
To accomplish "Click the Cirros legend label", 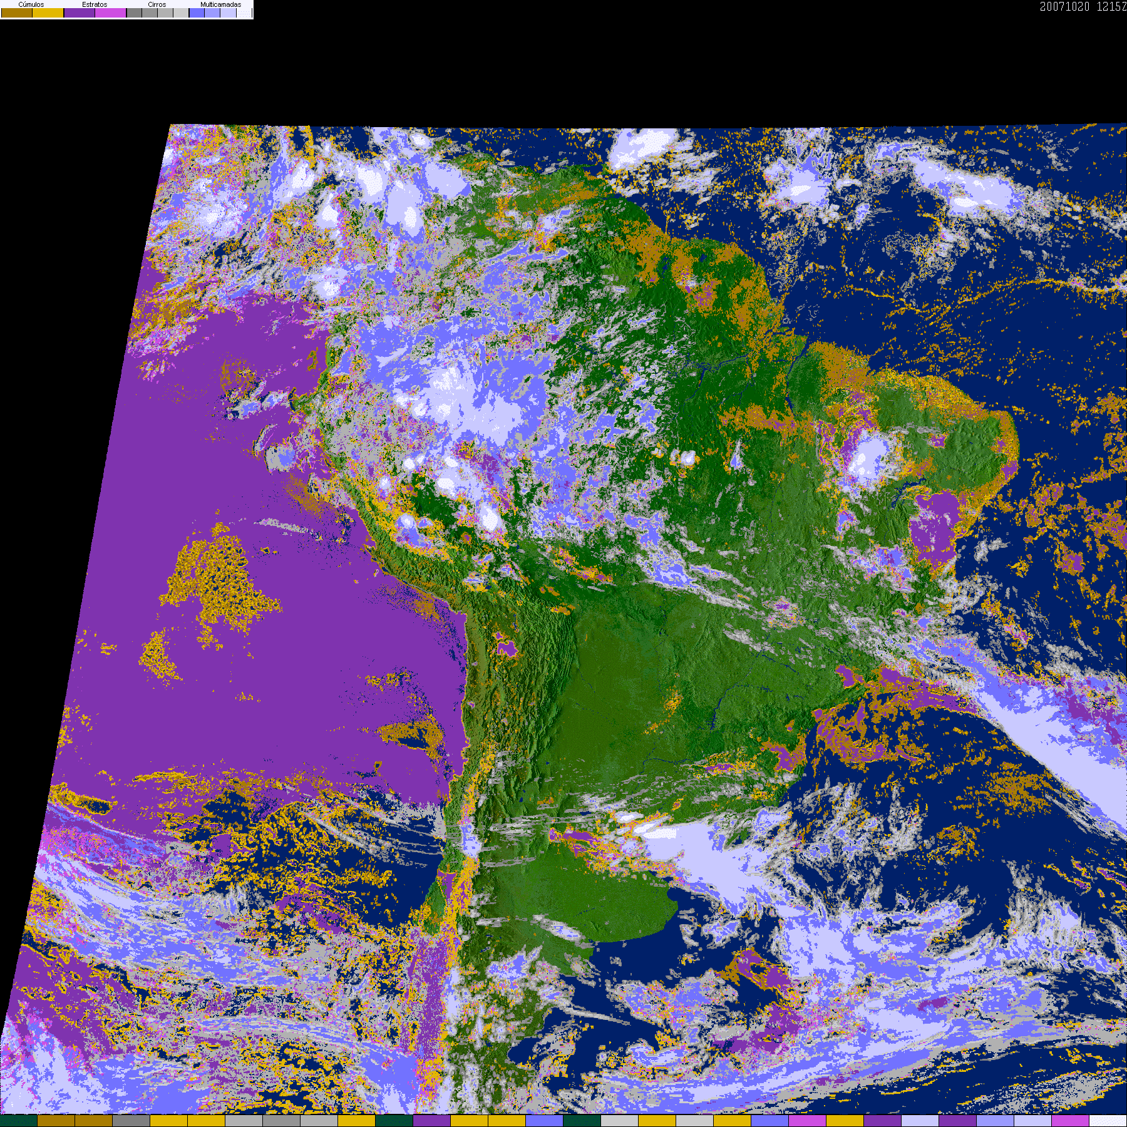I will (x=157, y=4).
